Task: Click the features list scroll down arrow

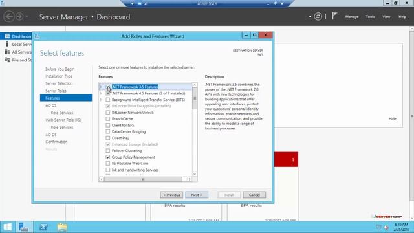Action: [x=195, y=174]
